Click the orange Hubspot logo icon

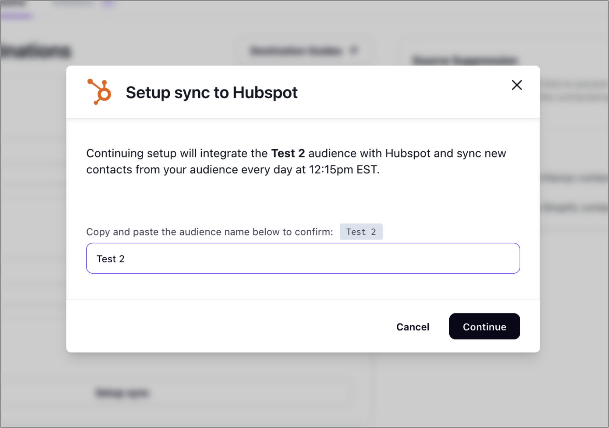click(x=99, y=92)
